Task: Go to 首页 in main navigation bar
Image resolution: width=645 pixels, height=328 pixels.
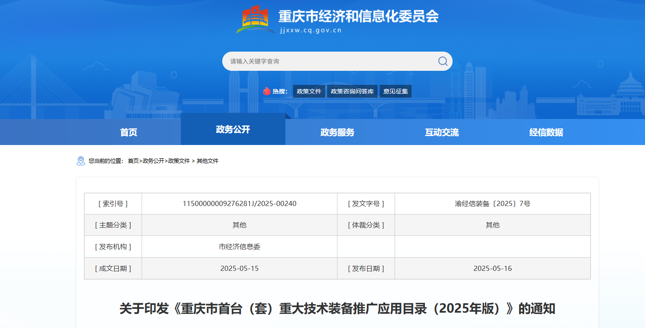Action: 128,132
